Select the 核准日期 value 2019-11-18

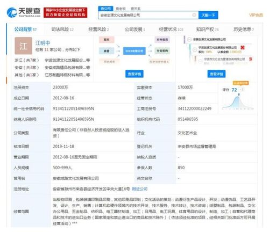point(63,147)
